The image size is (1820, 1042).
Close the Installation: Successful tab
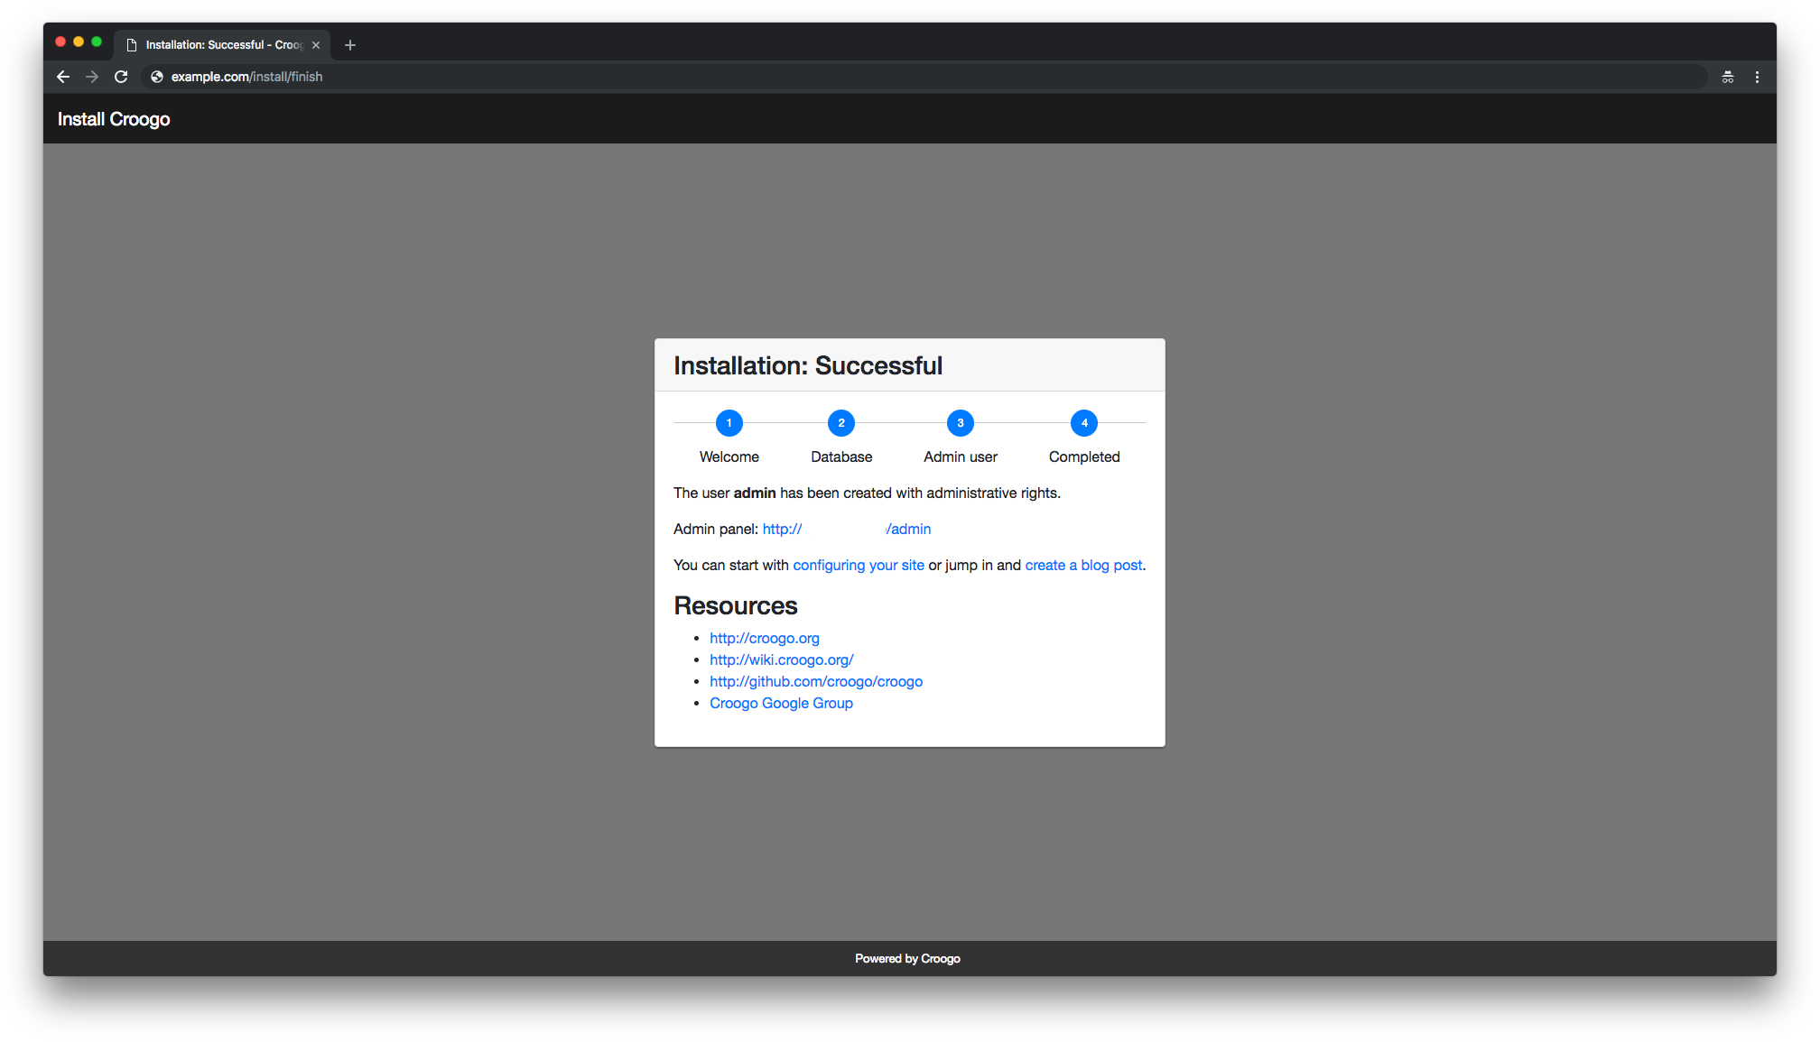pos(316,45)
